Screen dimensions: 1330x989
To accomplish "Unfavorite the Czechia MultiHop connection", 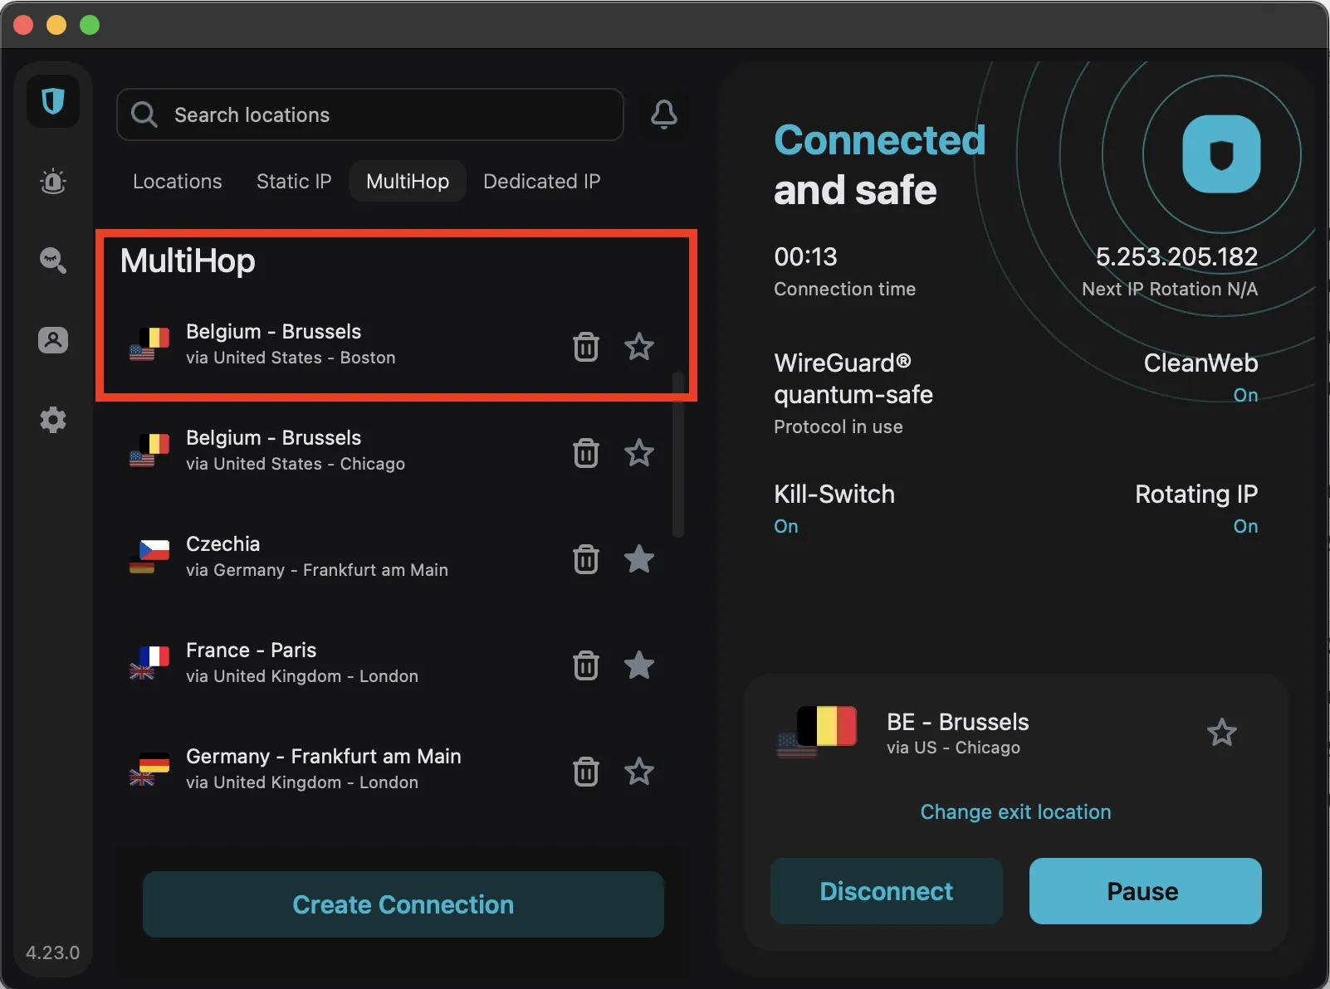I will pos(638,559).
